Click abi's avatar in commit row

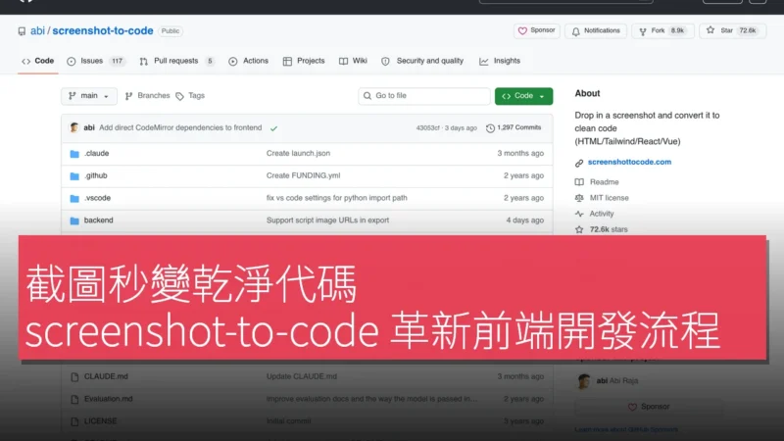[x=74, y=128]
